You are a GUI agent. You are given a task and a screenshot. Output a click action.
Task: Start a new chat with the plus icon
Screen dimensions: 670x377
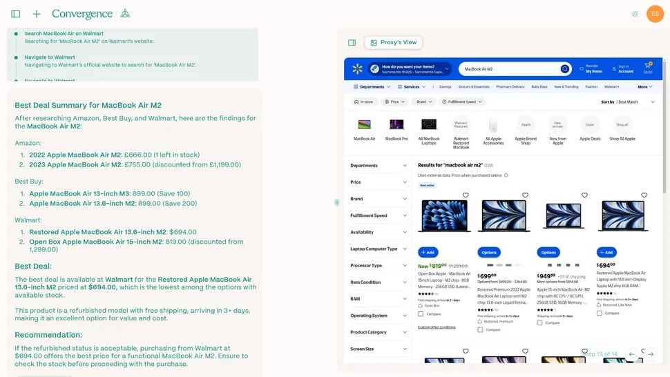point(37,14)
